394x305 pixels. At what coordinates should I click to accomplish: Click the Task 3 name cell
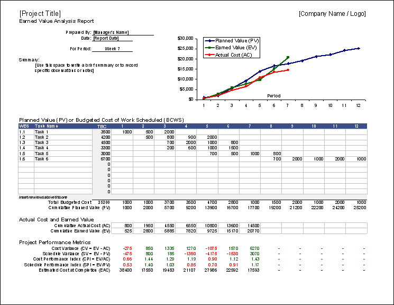coord(42,142)
